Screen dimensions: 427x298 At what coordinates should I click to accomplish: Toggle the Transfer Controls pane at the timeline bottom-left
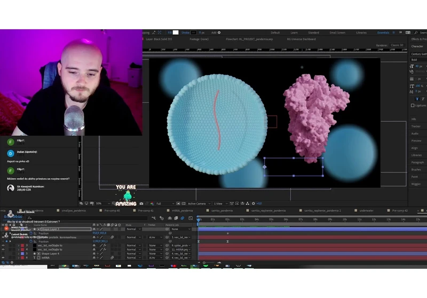click(x=7, y=262)
